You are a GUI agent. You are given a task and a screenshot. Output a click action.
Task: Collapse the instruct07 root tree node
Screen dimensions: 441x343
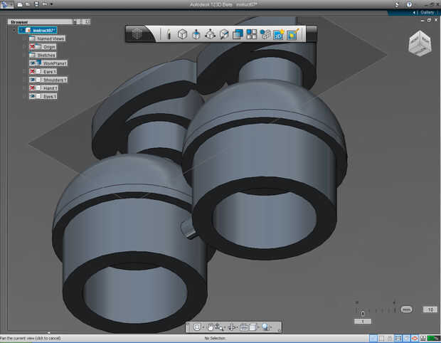[14, 30]
